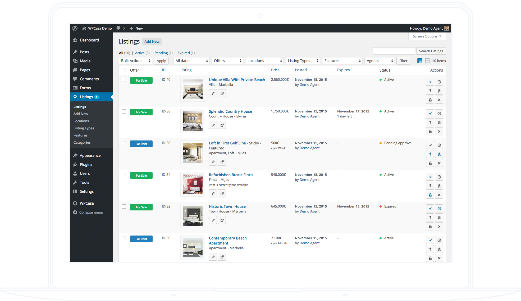The height and width of the screenshot is (301, 521).
Task: Show only Expired listings filter link
Action: 184,53
